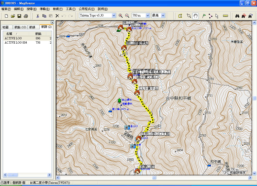Viewport: 257px width, 186px height.
Task: Click the map horizontal scrollbar left arrow
Action: pos(58,178)
